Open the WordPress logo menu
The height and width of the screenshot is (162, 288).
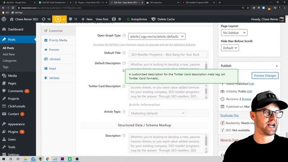4,19
